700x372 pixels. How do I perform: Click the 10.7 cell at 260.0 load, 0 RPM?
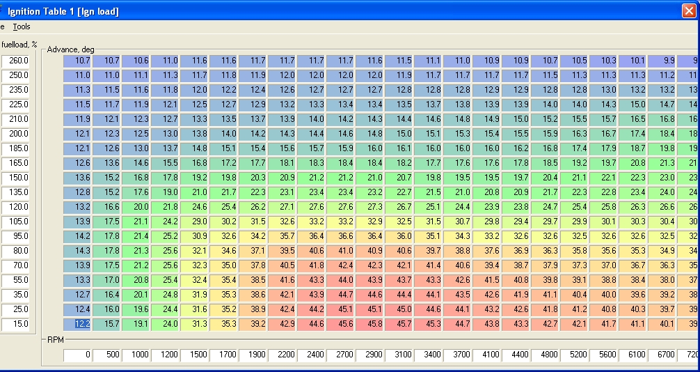point(78,61)
